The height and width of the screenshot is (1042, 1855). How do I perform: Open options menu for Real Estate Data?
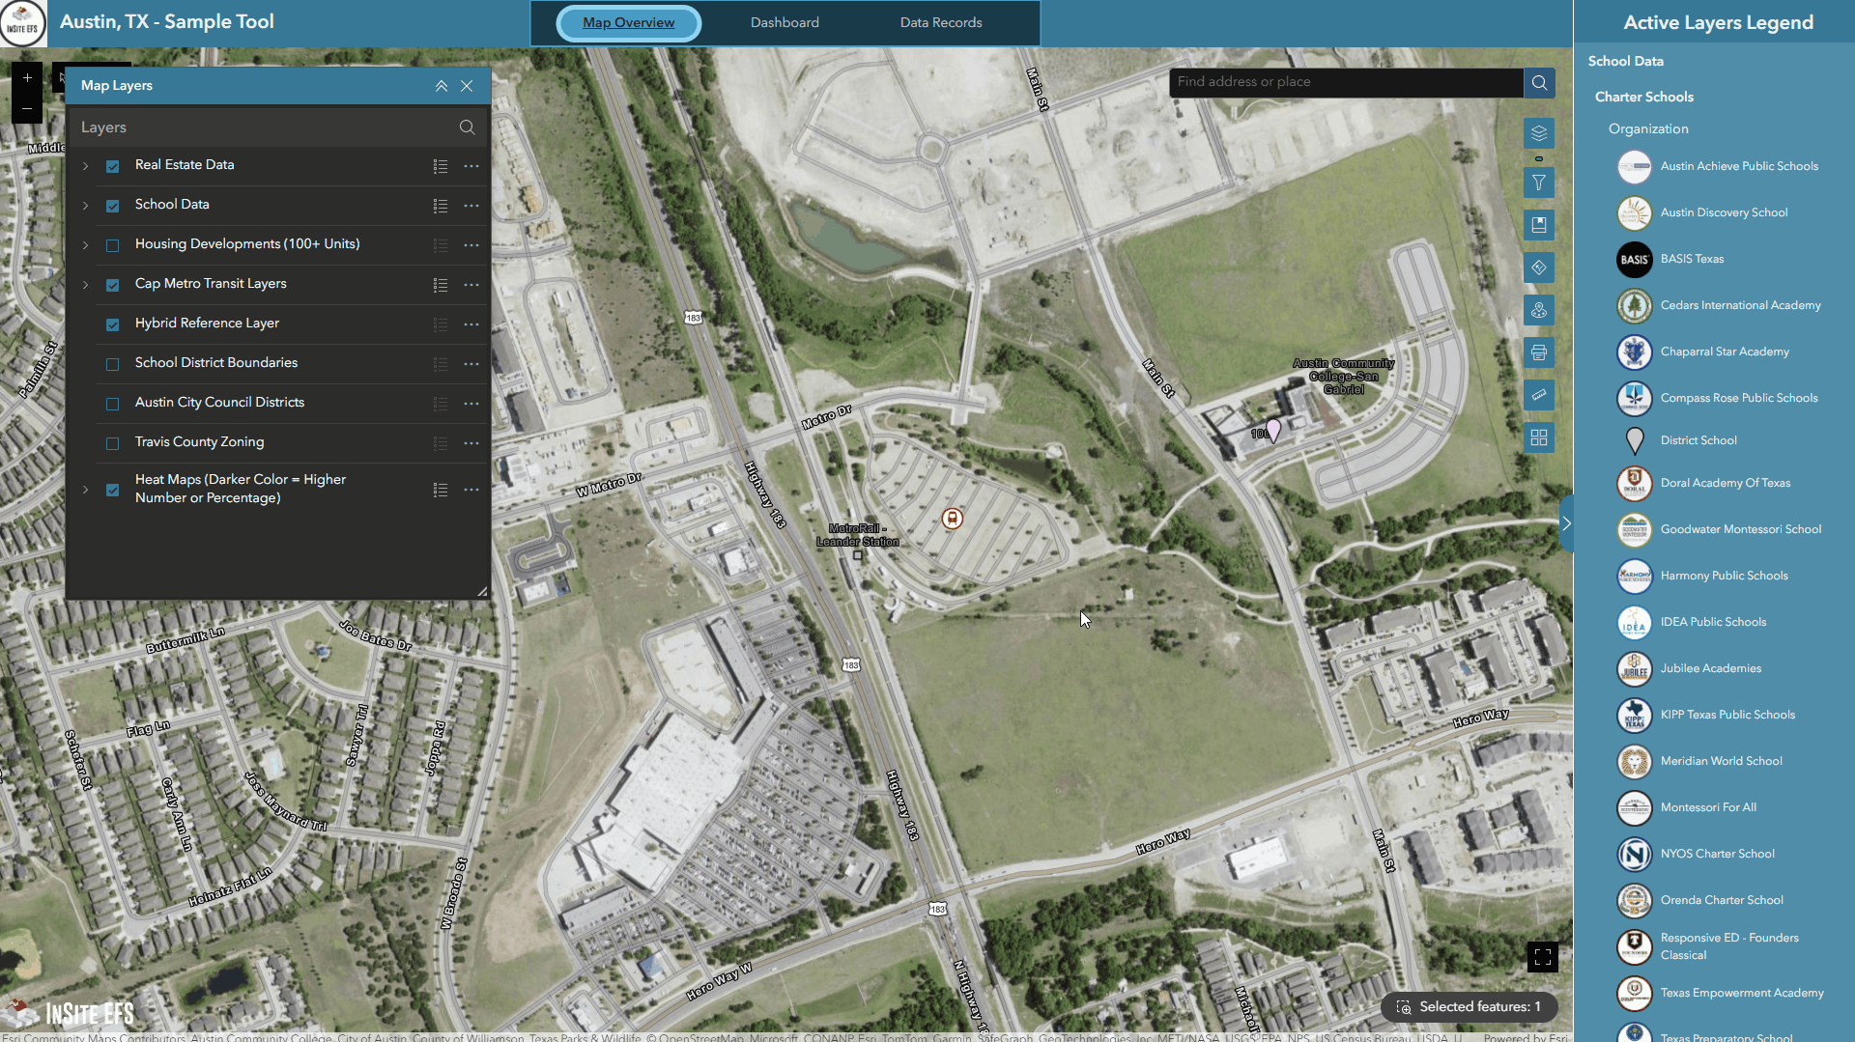471,166
